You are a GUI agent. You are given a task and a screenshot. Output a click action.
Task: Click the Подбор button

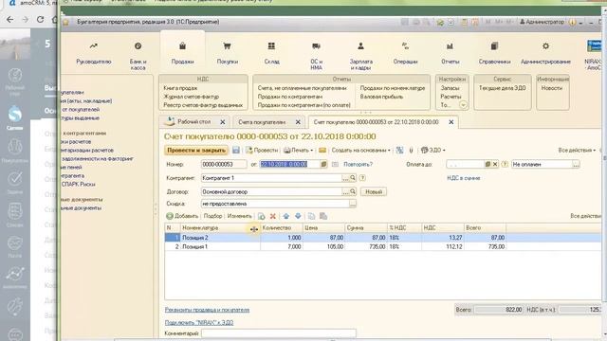[x=212, y=216]
